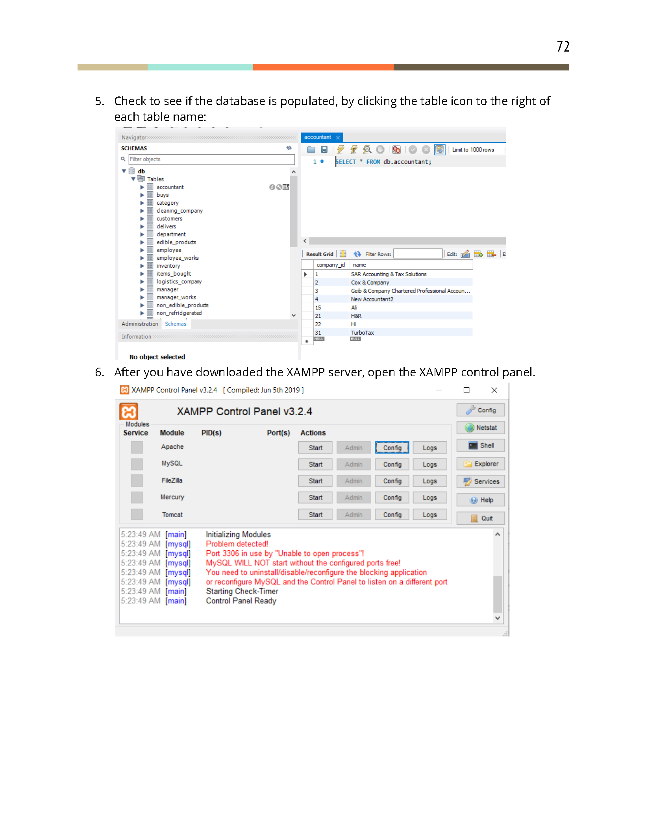Click the Explain query magnifier icon

367,150
